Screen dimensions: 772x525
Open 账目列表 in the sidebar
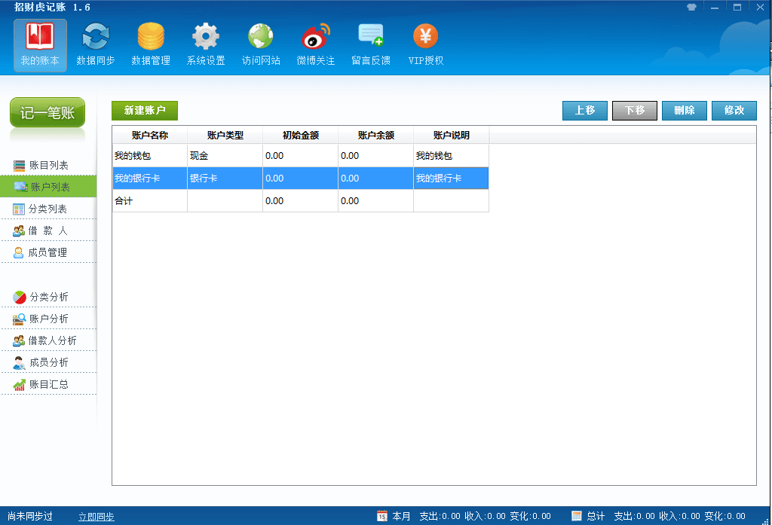(x=48, y=165)
